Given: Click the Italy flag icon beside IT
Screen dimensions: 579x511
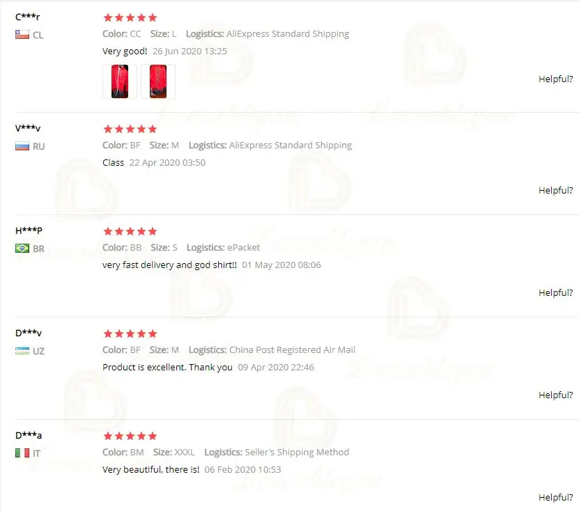Looking at the screenshot, I should [22, 453].
